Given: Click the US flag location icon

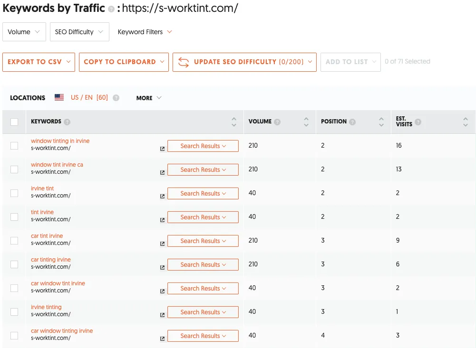Looking at the screenshot, I should pos(59,98).
